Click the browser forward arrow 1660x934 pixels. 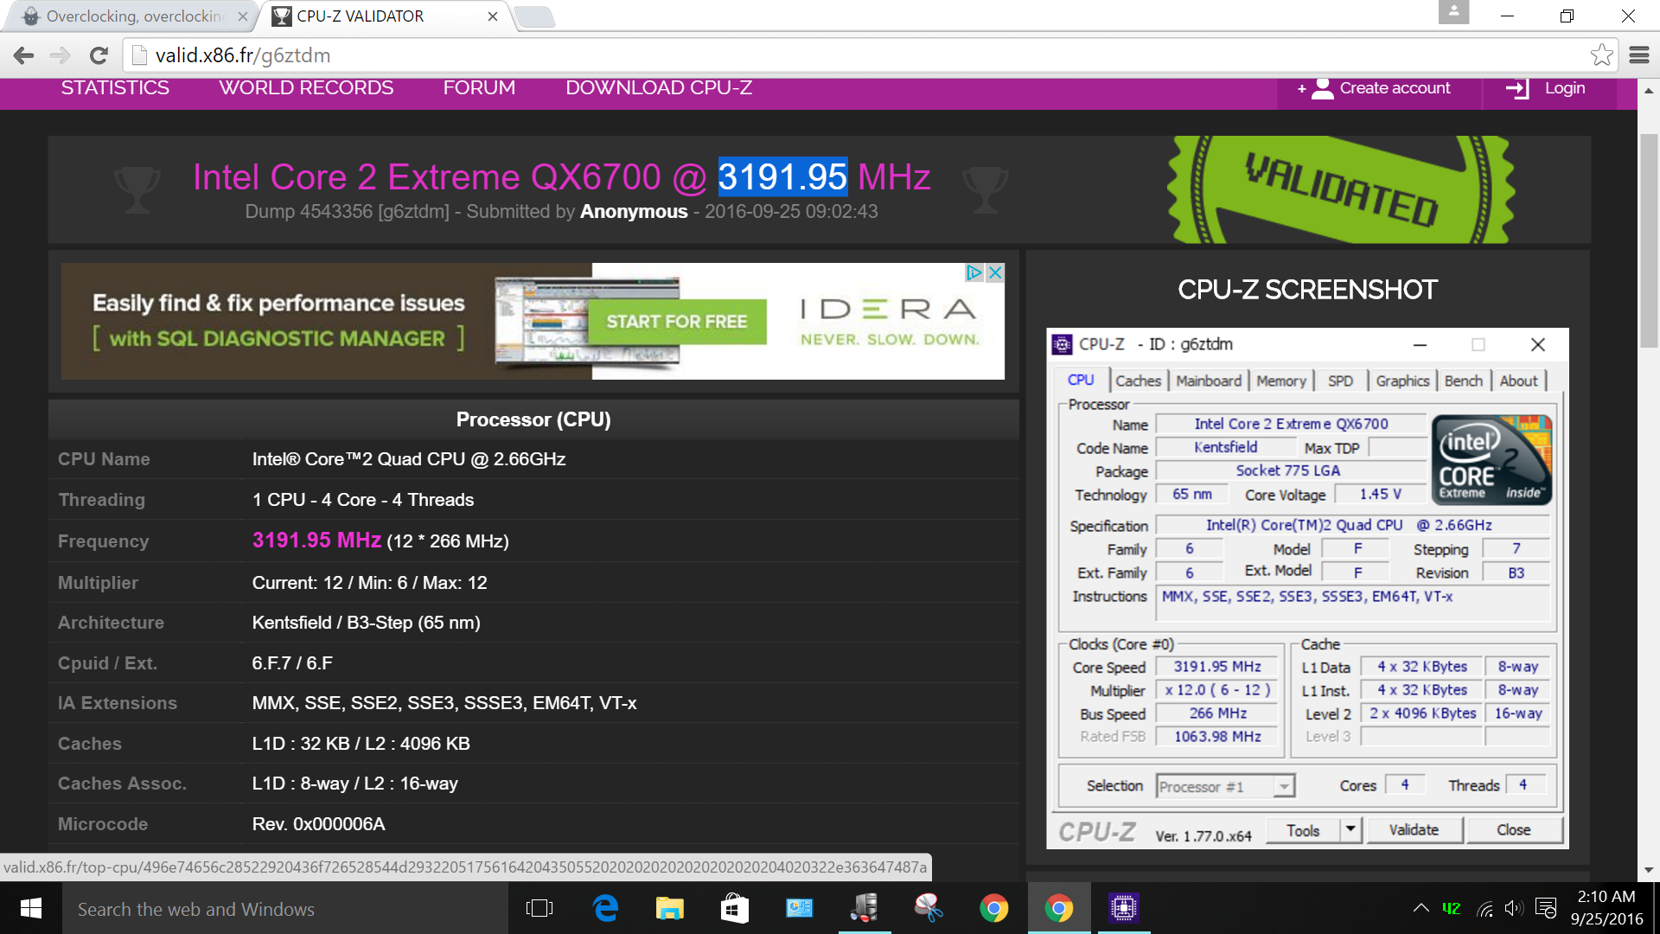click(61, 55)
